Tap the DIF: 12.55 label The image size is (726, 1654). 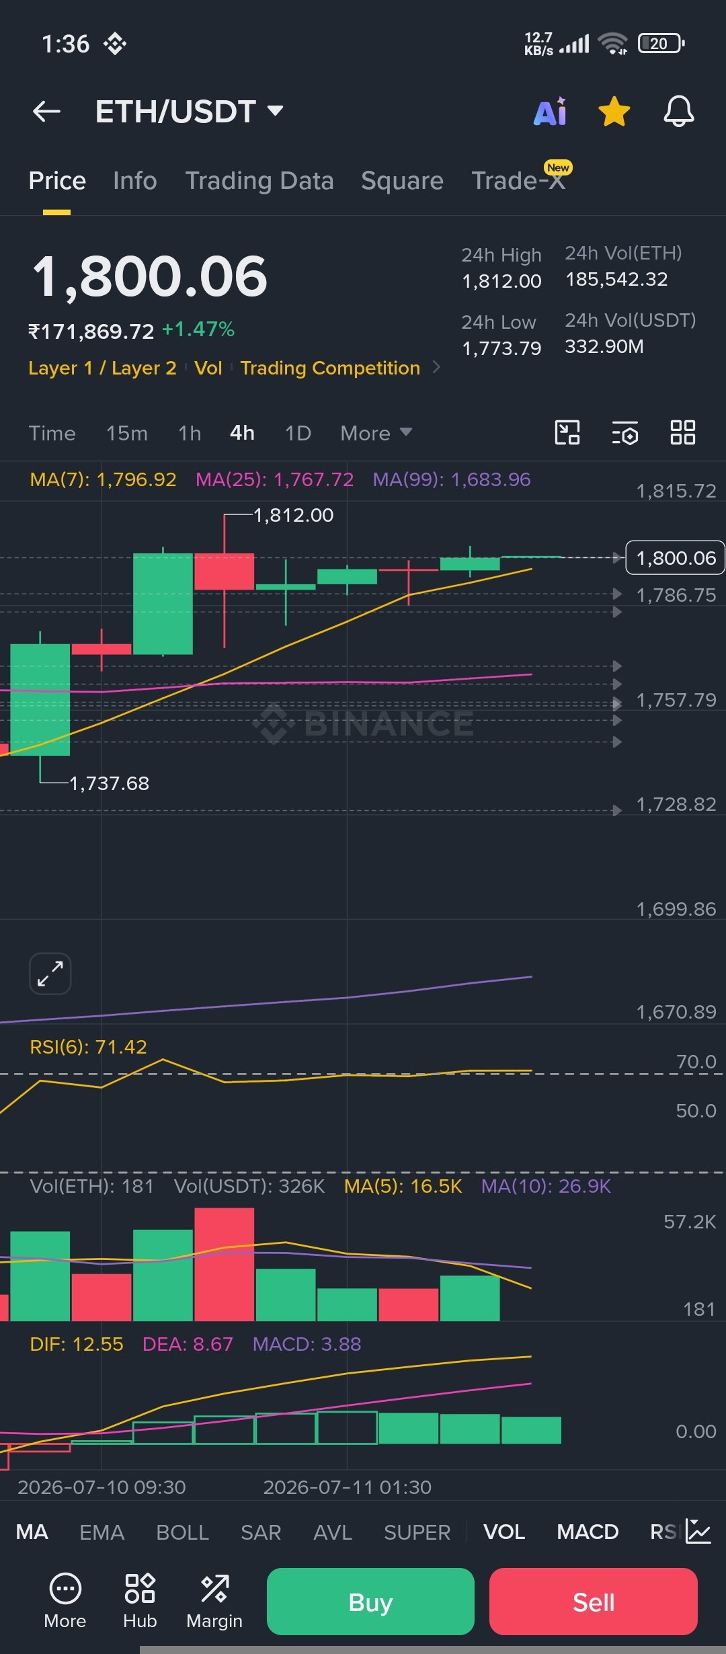pos(77,1344)
